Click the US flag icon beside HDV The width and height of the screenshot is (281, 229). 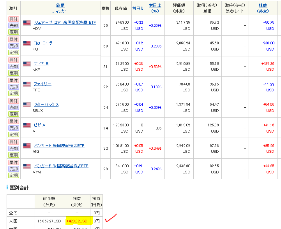27,23
